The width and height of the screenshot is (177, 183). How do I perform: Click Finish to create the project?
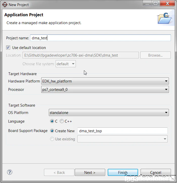pos(123,172)
